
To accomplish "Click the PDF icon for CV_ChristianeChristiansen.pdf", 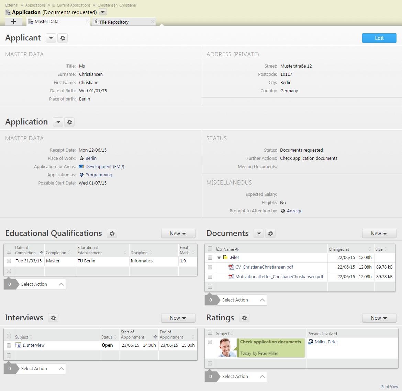I will [x=231, y=267].
